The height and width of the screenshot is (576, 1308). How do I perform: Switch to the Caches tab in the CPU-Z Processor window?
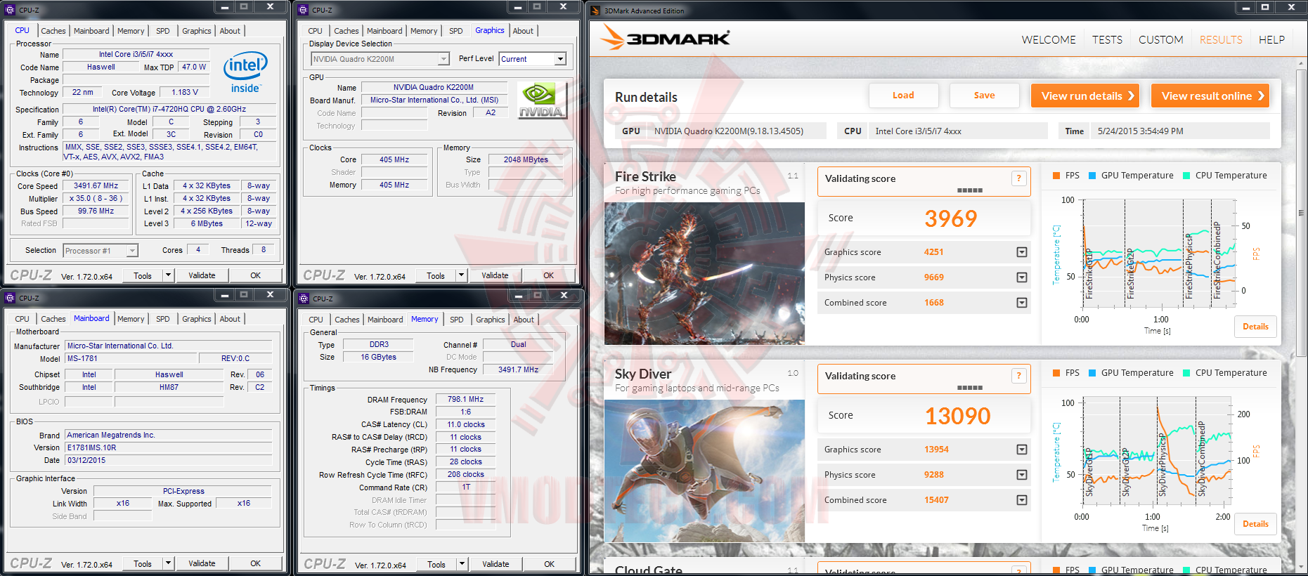click(x=53, y=31)
